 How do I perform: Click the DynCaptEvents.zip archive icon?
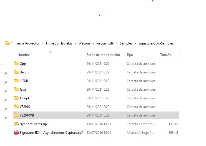click(16, 124)
